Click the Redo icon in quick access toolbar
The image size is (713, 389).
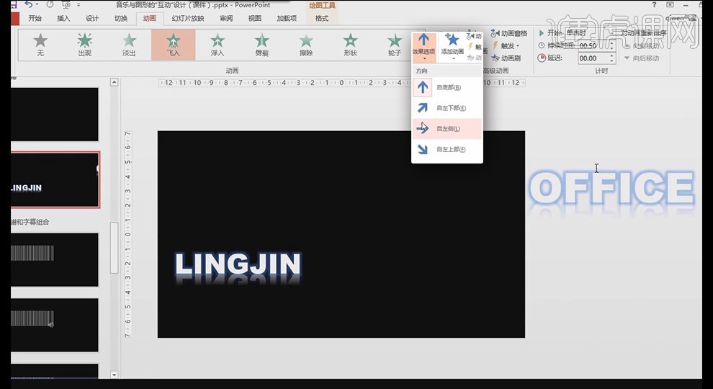(x=50, y=4)
